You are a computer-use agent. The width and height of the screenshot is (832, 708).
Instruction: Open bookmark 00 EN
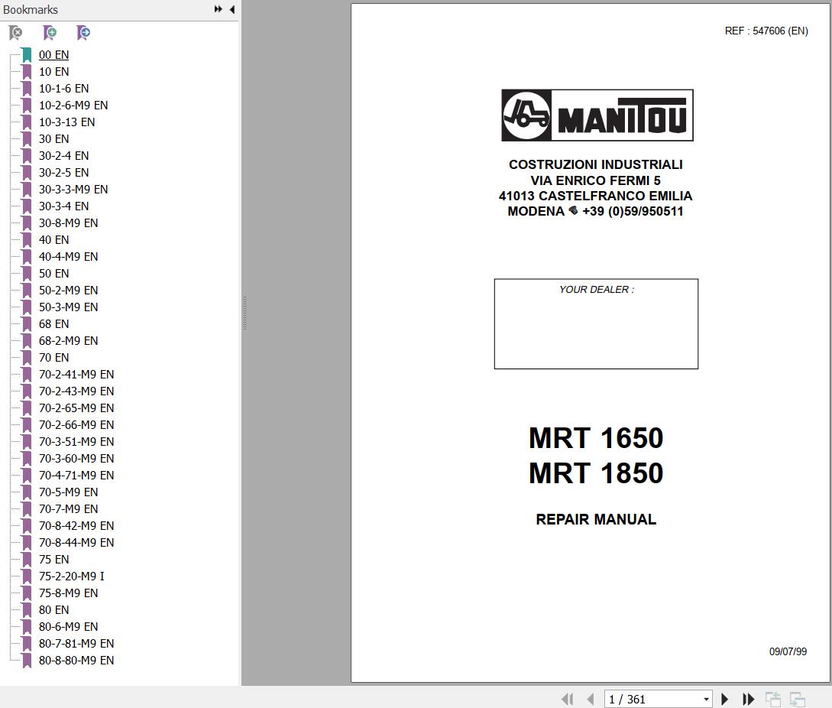pyautogui.click(x=53, y=55)
